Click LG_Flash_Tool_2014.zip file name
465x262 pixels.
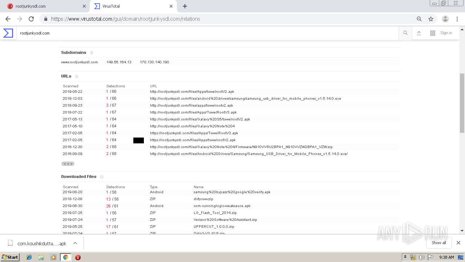(x=215, y=213)
